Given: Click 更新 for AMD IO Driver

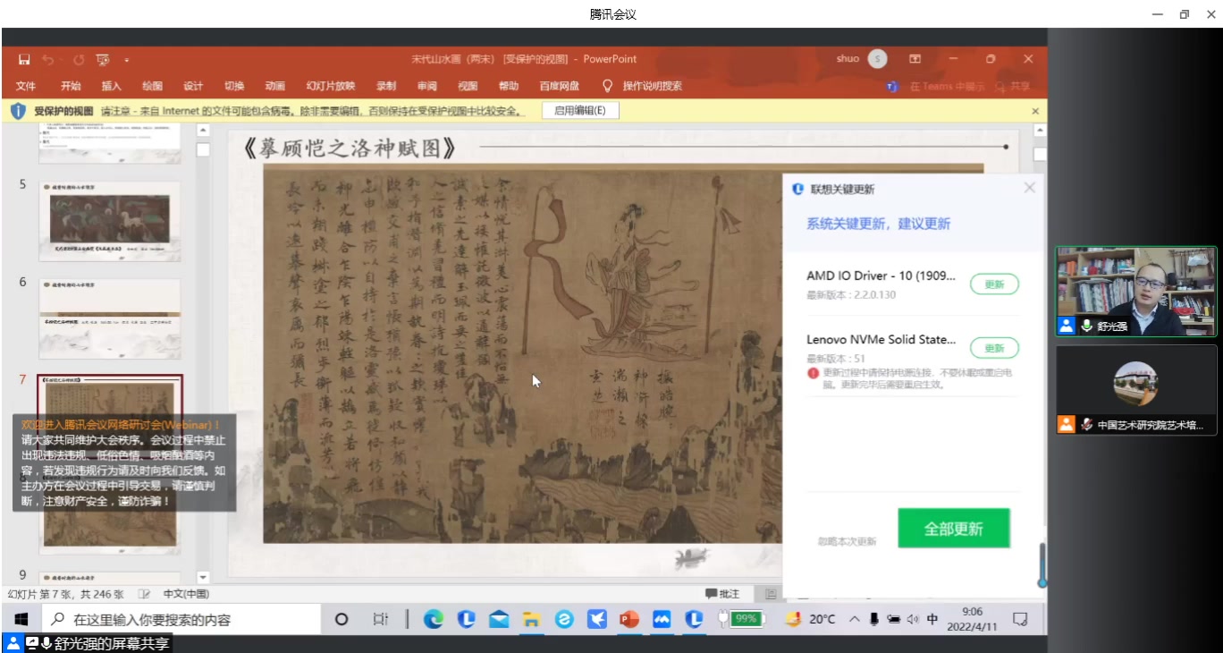Looking at the screenshot, I should click(994, 284).
